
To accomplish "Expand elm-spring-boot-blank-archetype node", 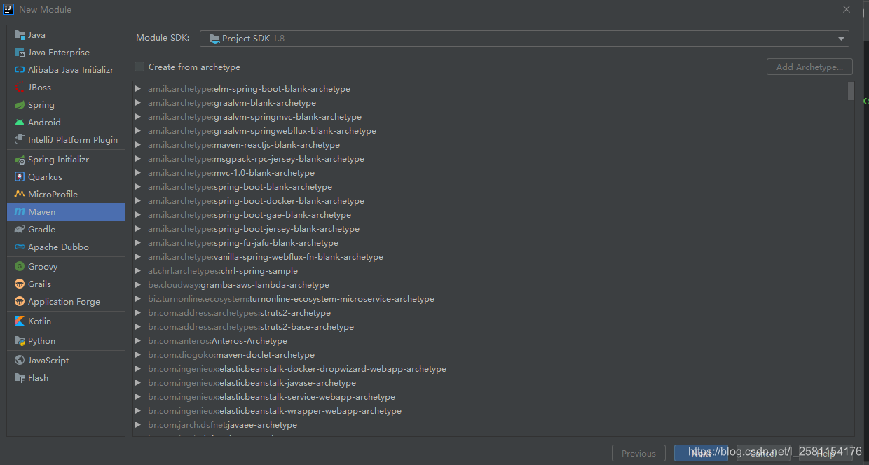I will (139, 89).
